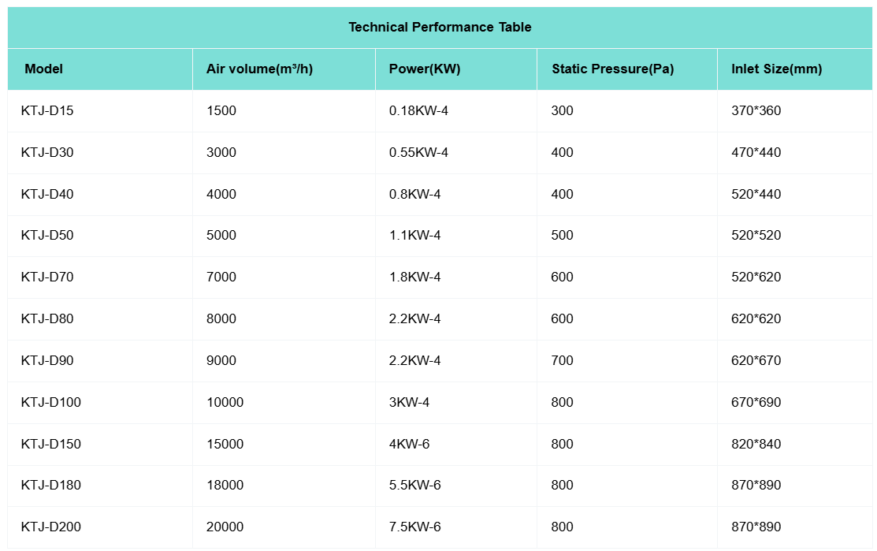Image resolution: width=877 pixels, height=551 pixels.
Task: Click the Air volume(m³/h) column header
Action: tap(259, 69)
